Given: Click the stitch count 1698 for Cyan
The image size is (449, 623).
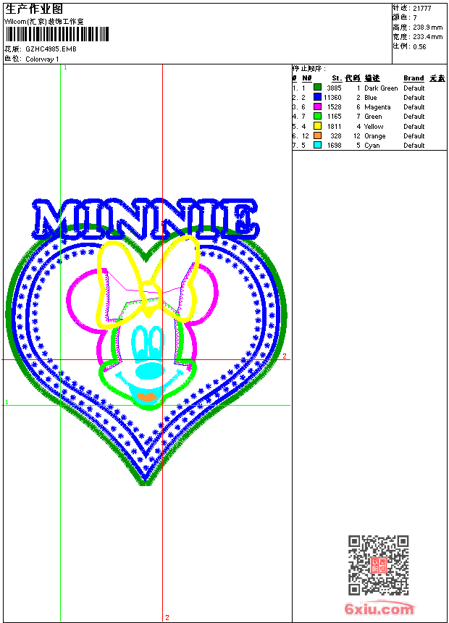Looking at the screenshot, I should pyautogui.click(x=335, y=146).
